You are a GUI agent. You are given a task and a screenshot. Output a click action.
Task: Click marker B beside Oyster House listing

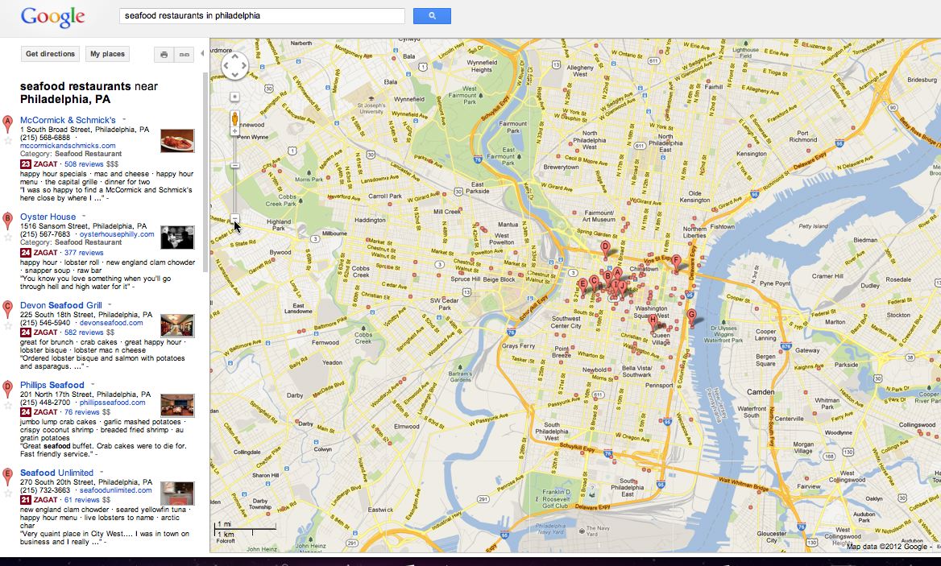coord(8,220)
